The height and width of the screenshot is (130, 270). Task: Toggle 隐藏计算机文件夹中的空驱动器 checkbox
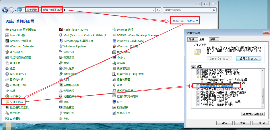click(x=198, y=70)
